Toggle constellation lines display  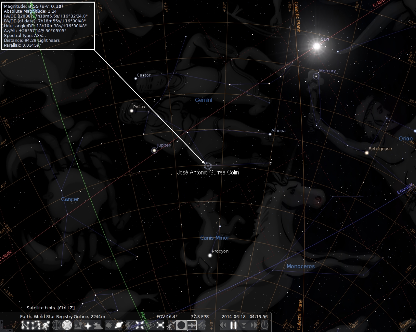(x=25, y=325)
